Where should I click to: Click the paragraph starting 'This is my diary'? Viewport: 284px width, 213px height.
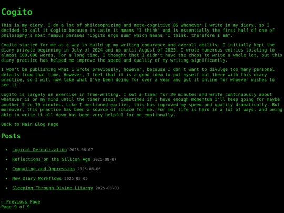coord(138,31)
